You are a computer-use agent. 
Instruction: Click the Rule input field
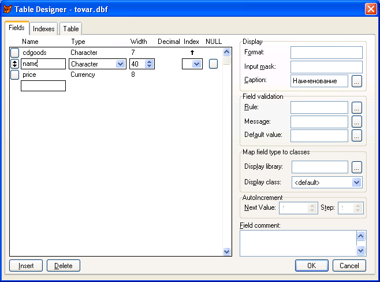(319, 107)
